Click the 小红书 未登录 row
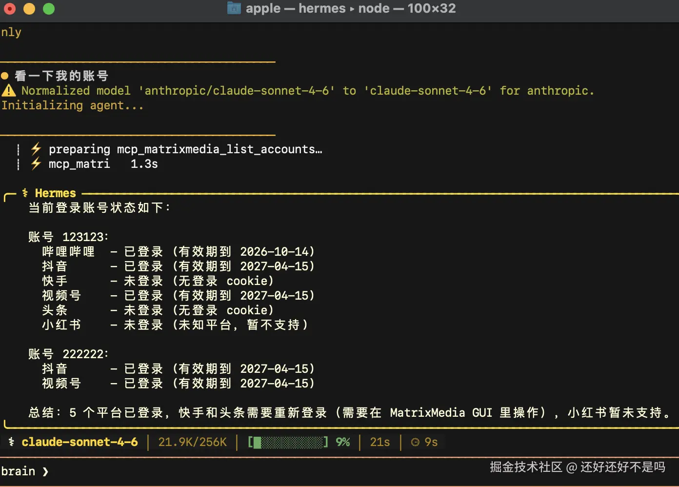 [175, 325]
